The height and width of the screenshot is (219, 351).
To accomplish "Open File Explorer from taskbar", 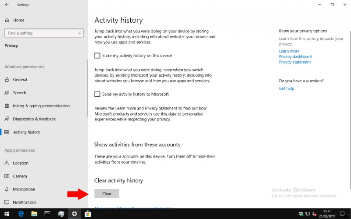I will pyautogui.click(x=34, y=214).
